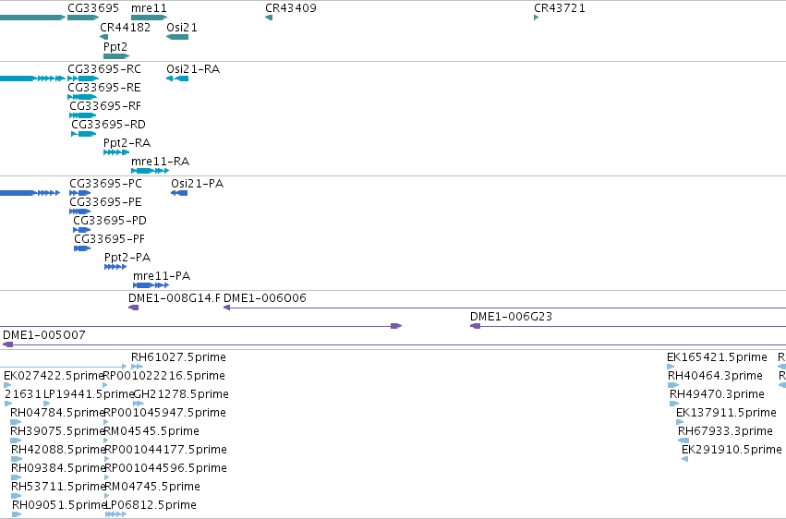Select the LP06812.5prime EST feature
Image resolution: width=786 pixels, height=519 pixels.
pyautogui.click(x=115, y=514)
